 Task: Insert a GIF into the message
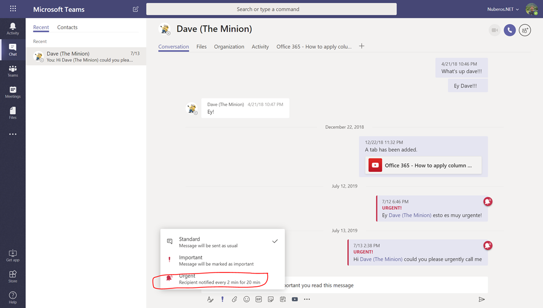click(x=258, y=299)
